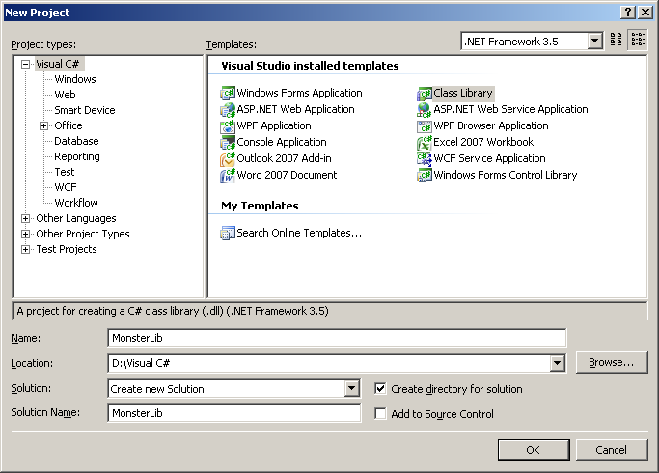This screenshot has height=473, width=659.
Task: Open the .NET Framework 3.5 version dropdown
Action: (594, 42)
